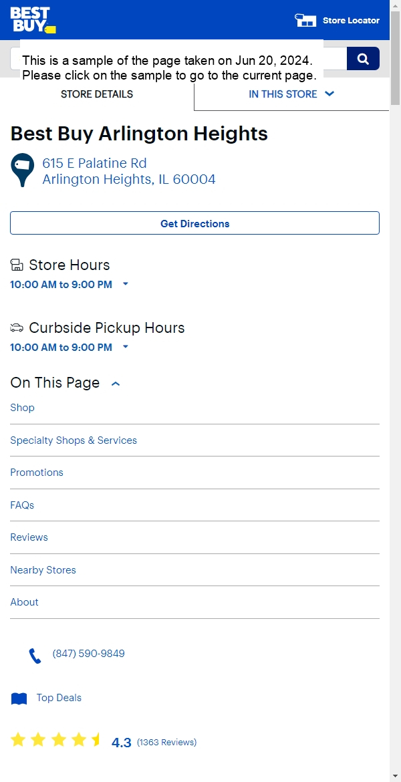The width and height of the screenshot is (401, 782).
Task: Click the Store Hours storefront icon
Action: [x=17, y=265]
